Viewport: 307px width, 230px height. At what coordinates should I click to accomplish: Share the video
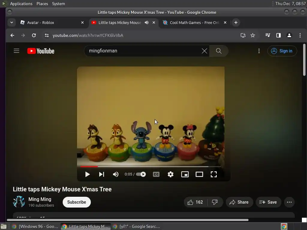[x=239, y=202]
